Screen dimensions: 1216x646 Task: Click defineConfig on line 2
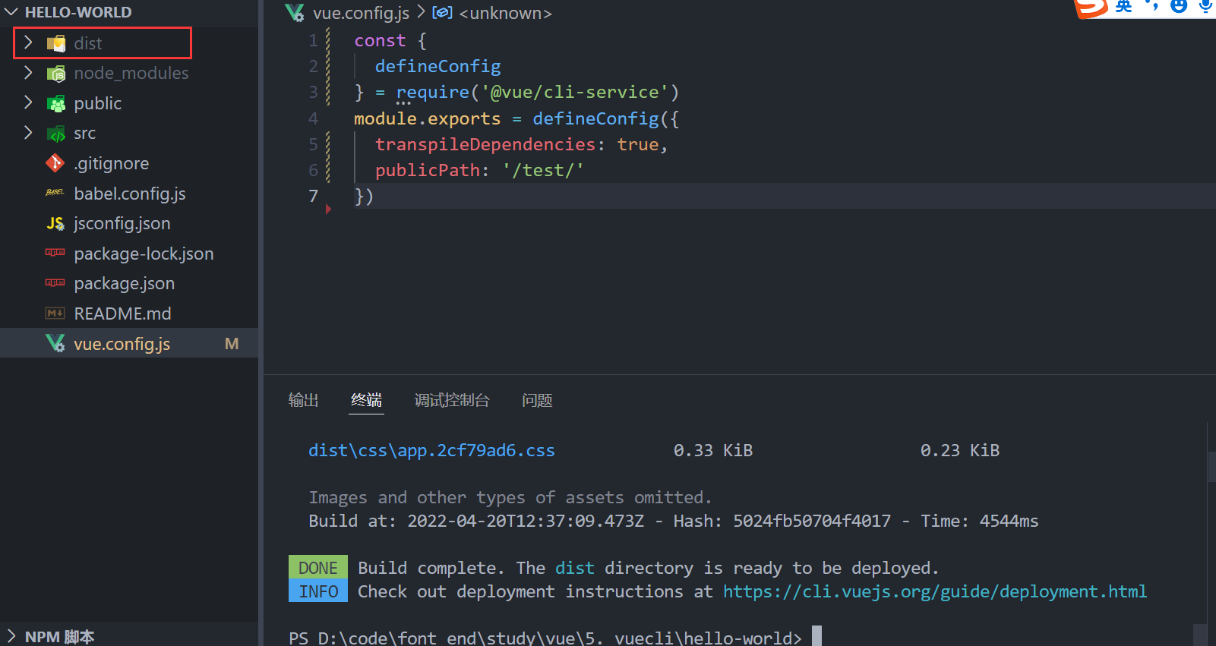coord(437,66)
